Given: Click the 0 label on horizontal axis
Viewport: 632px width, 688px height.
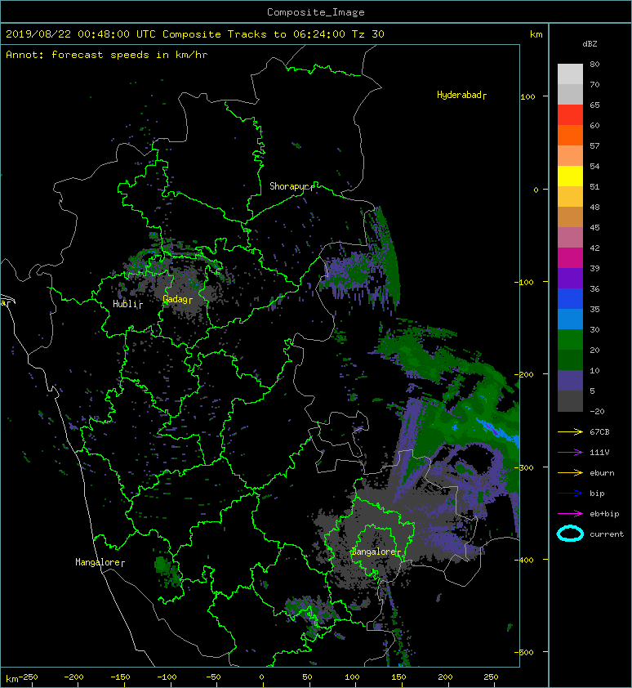Looking at the screenshot, I should pyautogui.click(x=262, y=677).
